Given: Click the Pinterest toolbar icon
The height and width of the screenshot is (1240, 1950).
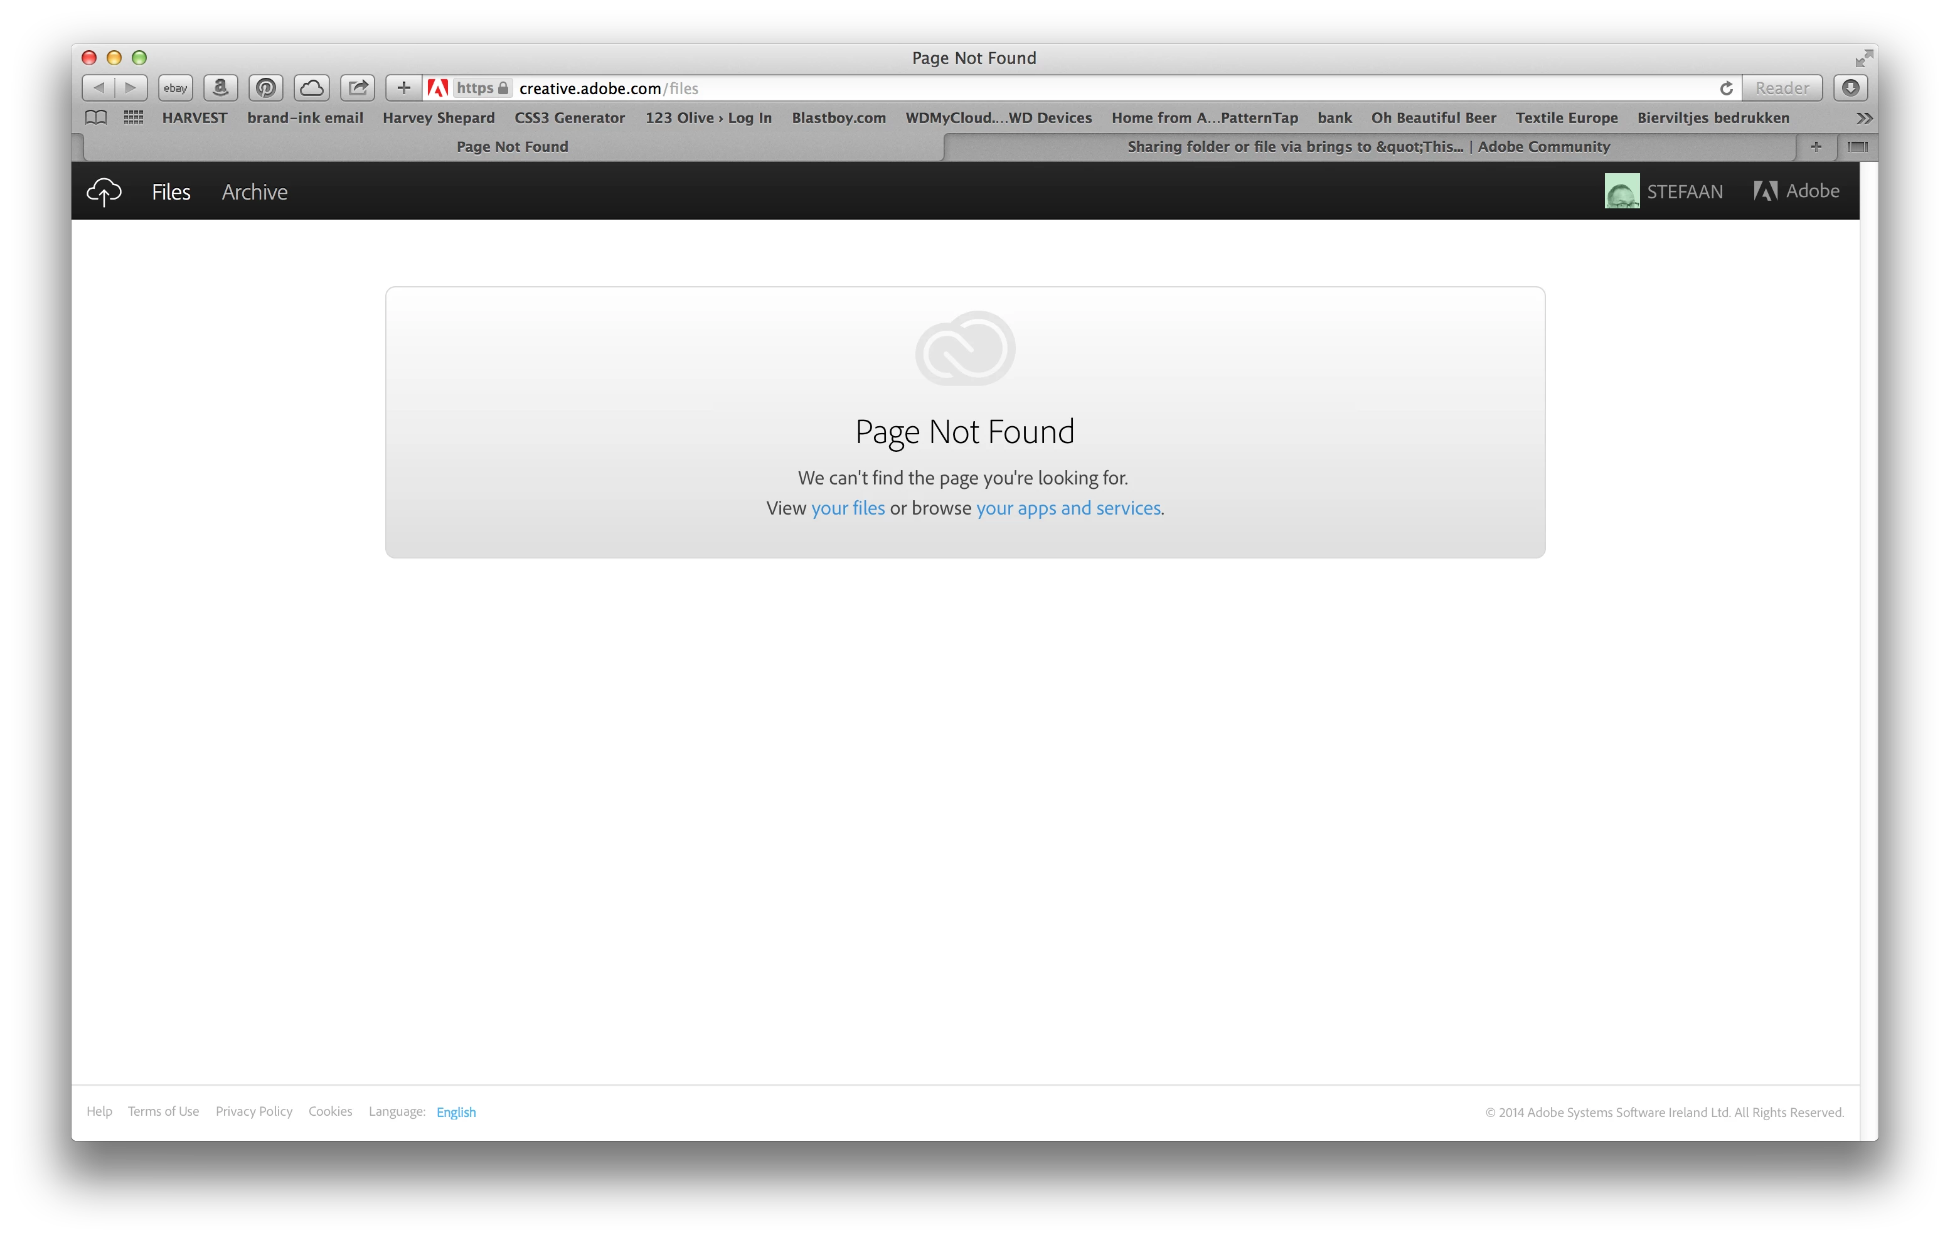Looking at the screenshot, I should pos(265,87).
